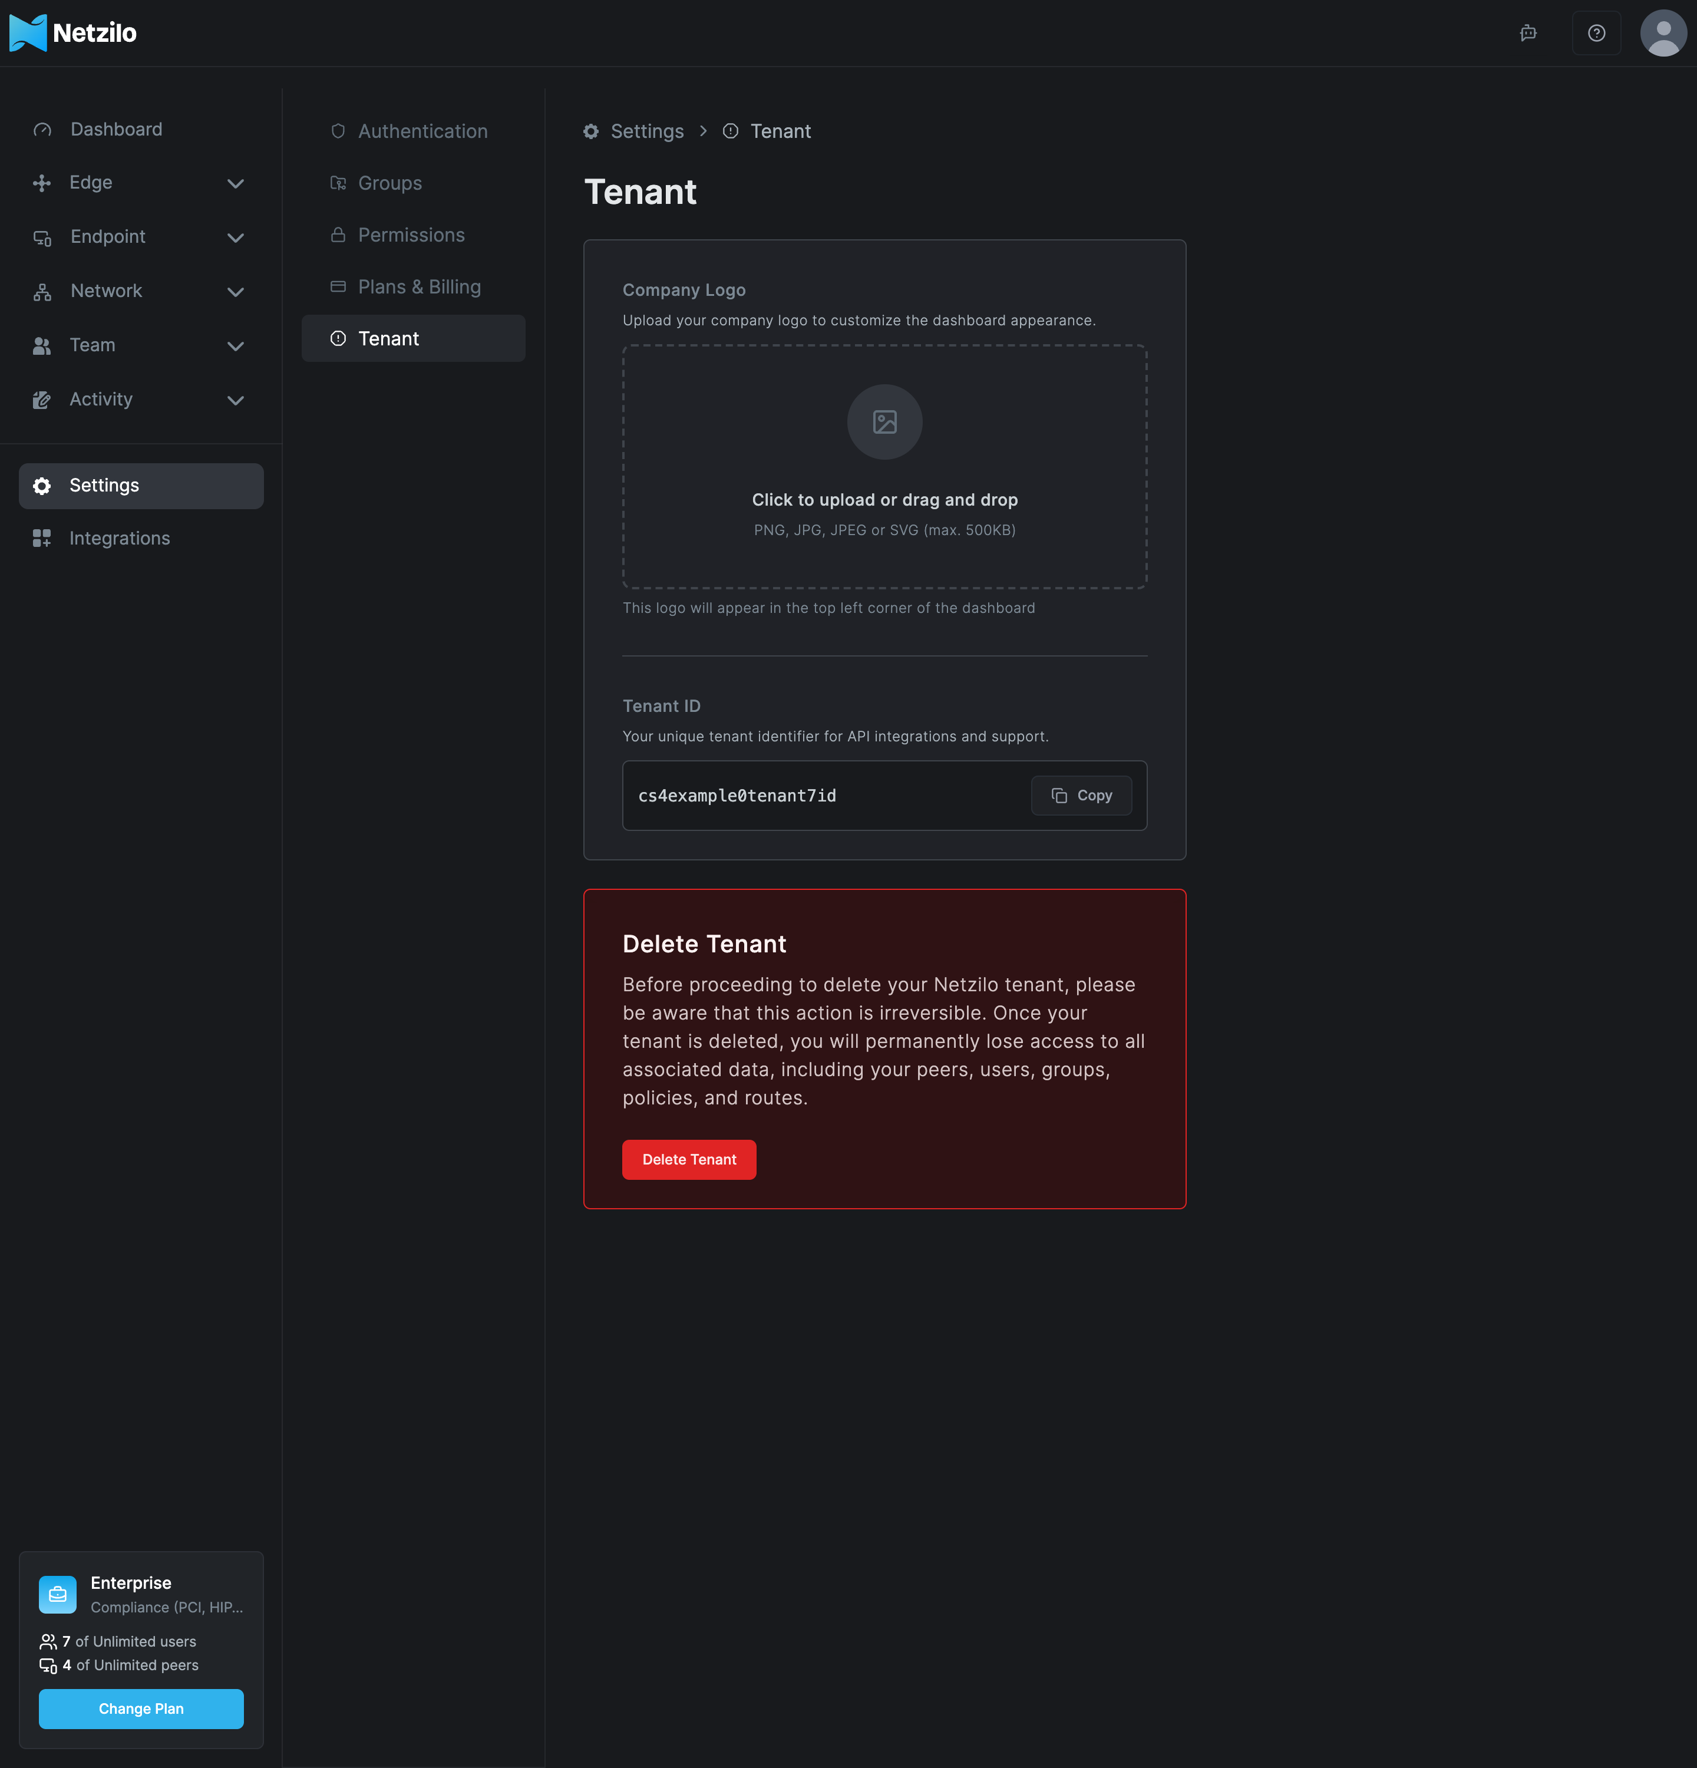Click the 'Compliance (PCI, HIP...' description

click(167, 1608)
